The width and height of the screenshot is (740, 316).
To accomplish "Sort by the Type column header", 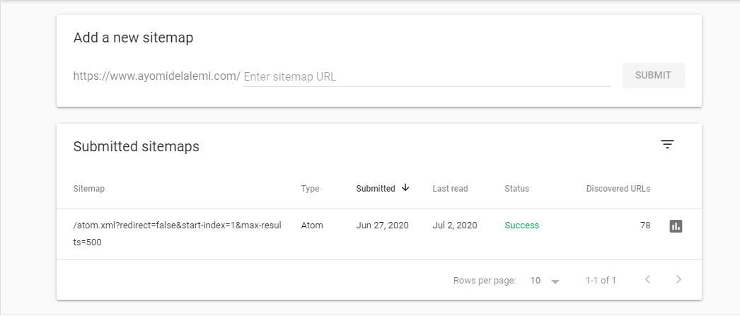I will (310, 189).
